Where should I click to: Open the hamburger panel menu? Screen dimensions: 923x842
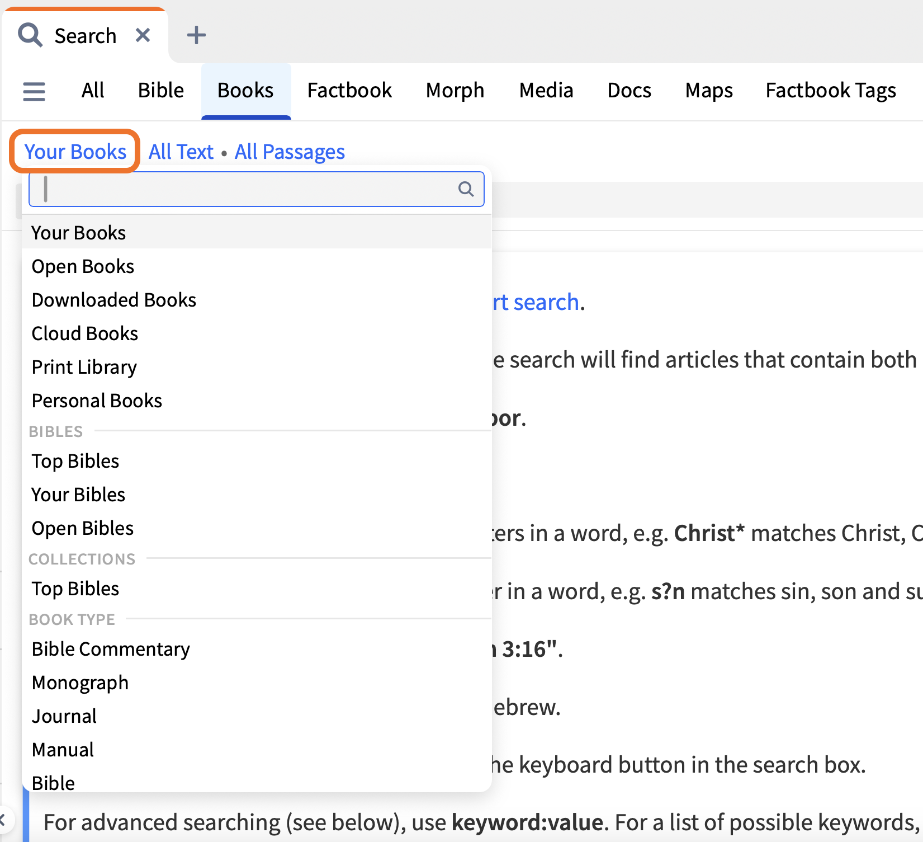point(34,91)
